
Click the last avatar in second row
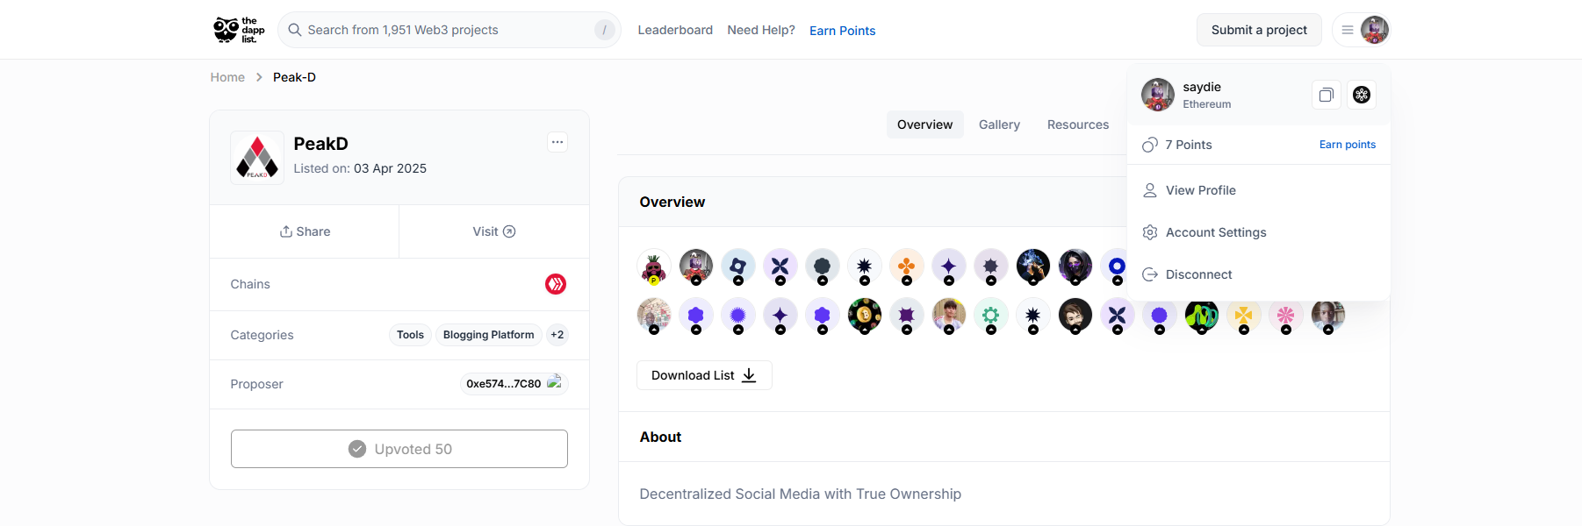point(1328,316)
